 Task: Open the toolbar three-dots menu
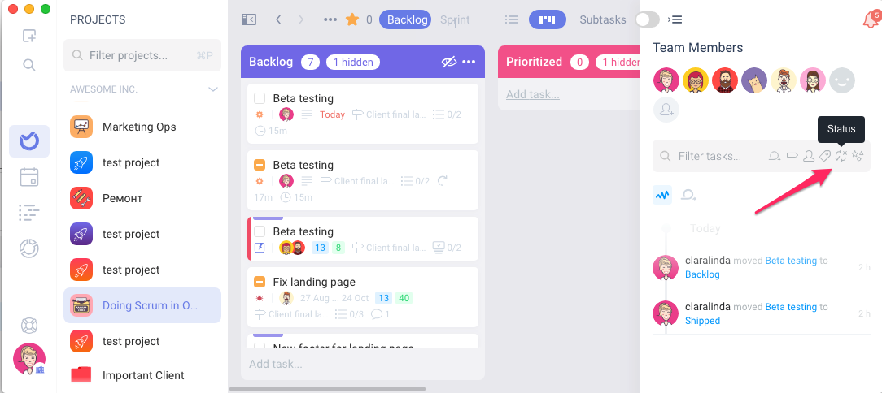click(x=330, y=19)
